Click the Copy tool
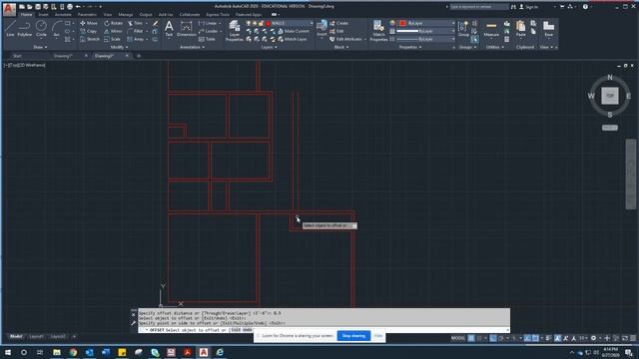639x359 pixels. (89, 31)
